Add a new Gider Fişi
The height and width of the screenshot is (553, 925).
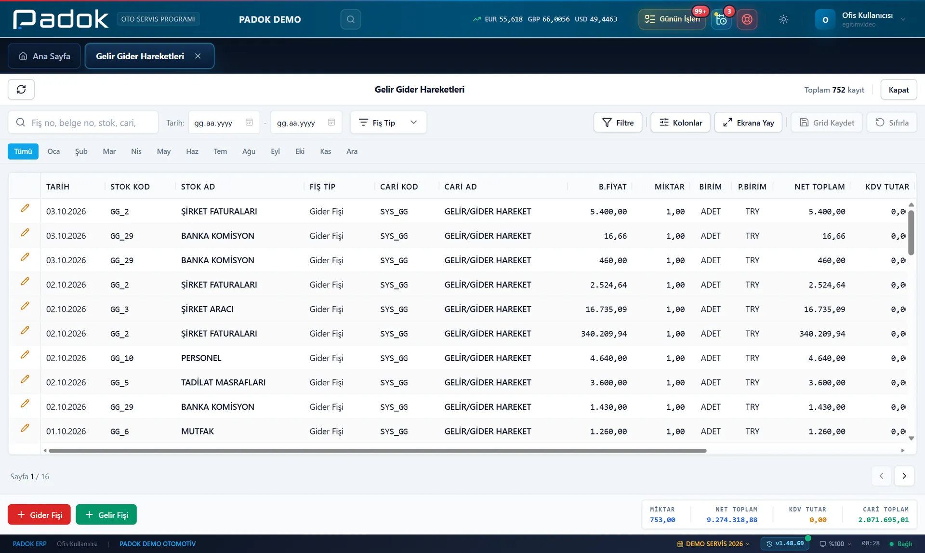click(x=39, y=514)
